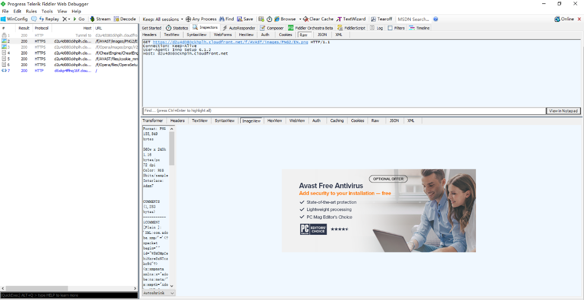The width and height of the screenshot is (584, 300).
Task: Click the cloudfront EN.png URL link
Action: click(x=230, y=42)
